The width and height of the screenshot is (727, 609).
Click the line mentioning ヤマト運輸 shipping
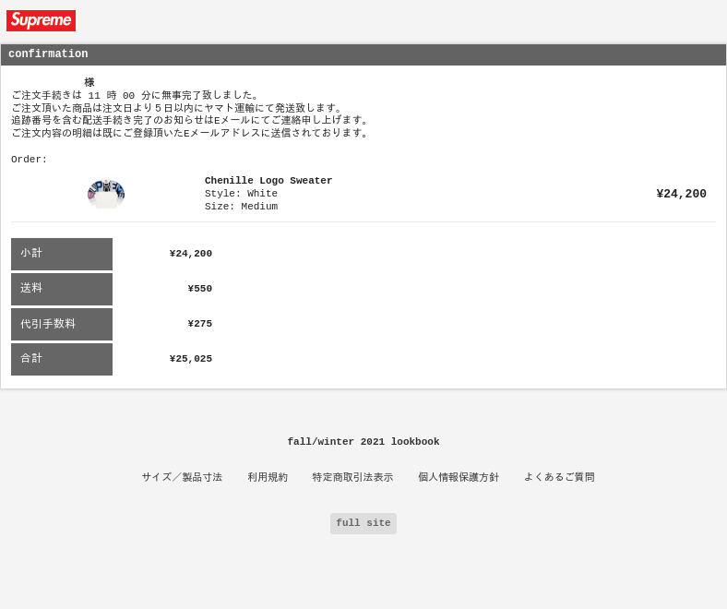176,108
